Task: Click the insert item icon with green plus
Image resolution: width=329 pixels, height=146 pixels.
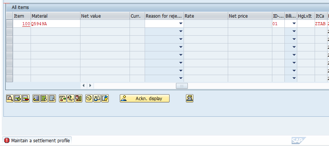Action: point(18,98)
